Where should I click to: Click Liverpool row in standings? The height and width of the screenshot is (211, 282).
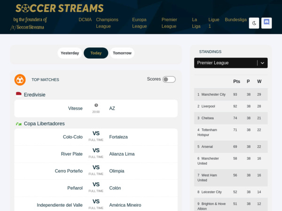[231, 106]
